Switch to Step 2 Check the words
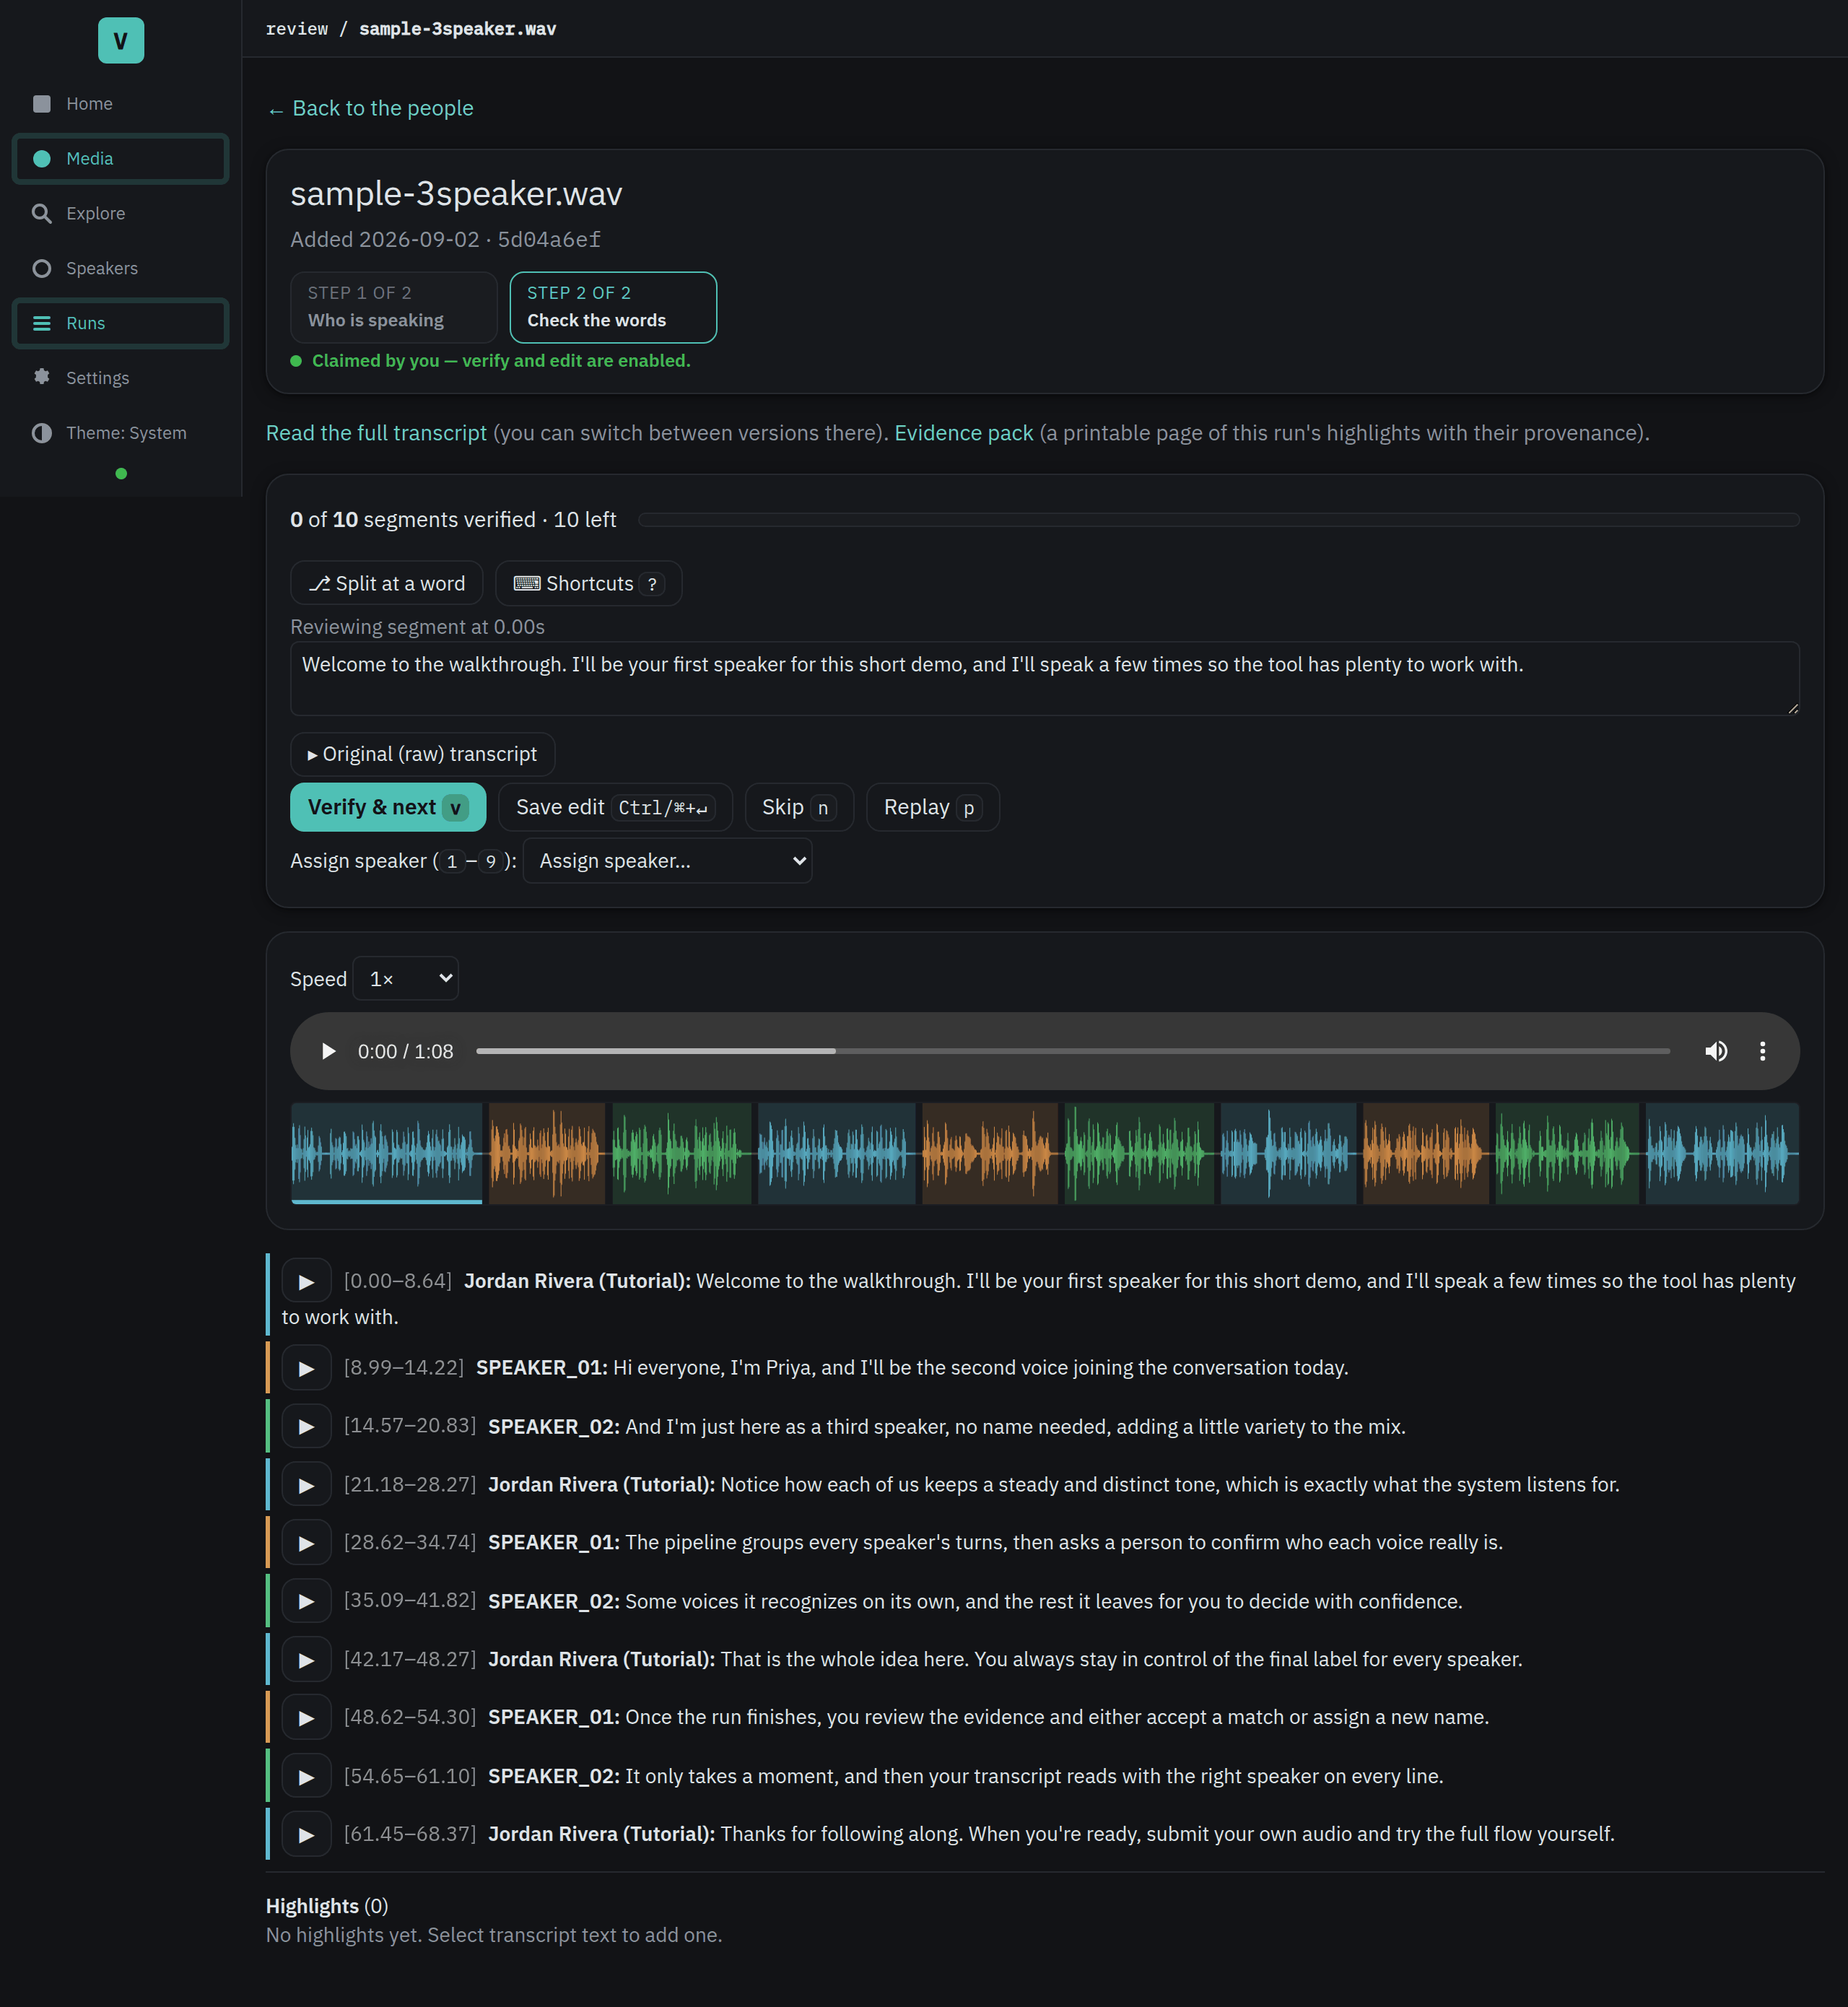 [613, 307]
